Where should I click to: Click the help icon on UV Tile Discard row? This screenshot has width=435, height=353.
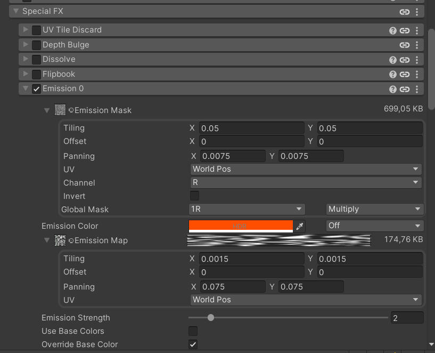393,30
